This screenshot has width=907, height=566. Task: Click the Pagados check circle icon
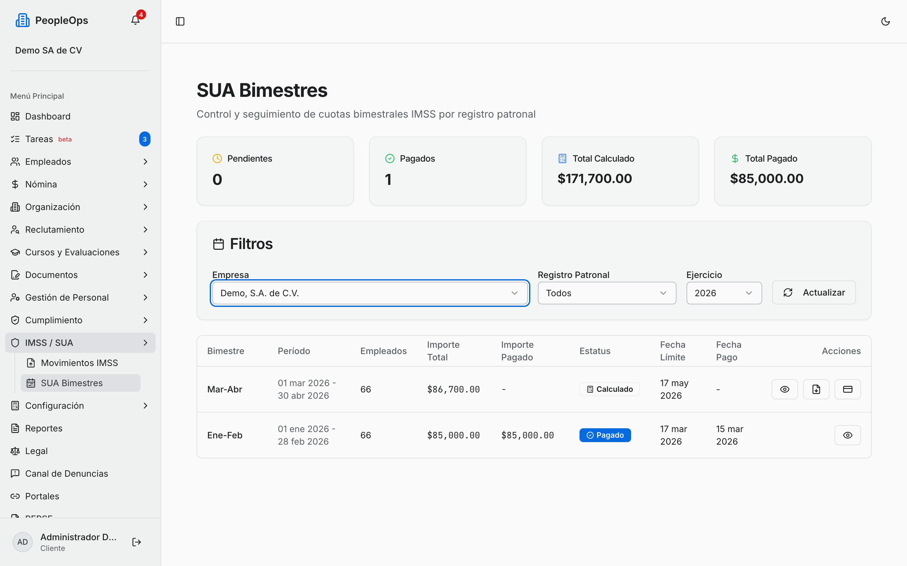[x=390, y=158]
